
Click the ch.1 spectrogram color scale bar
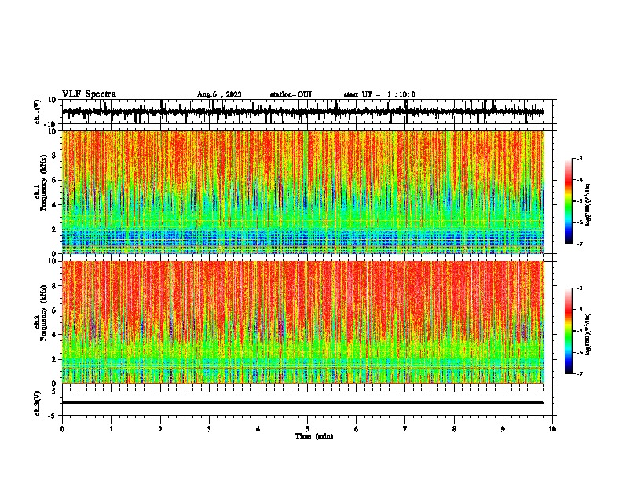click(x=569, y=201)
